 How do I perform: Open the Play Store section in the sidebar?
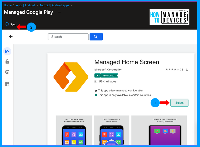[7, 51]
